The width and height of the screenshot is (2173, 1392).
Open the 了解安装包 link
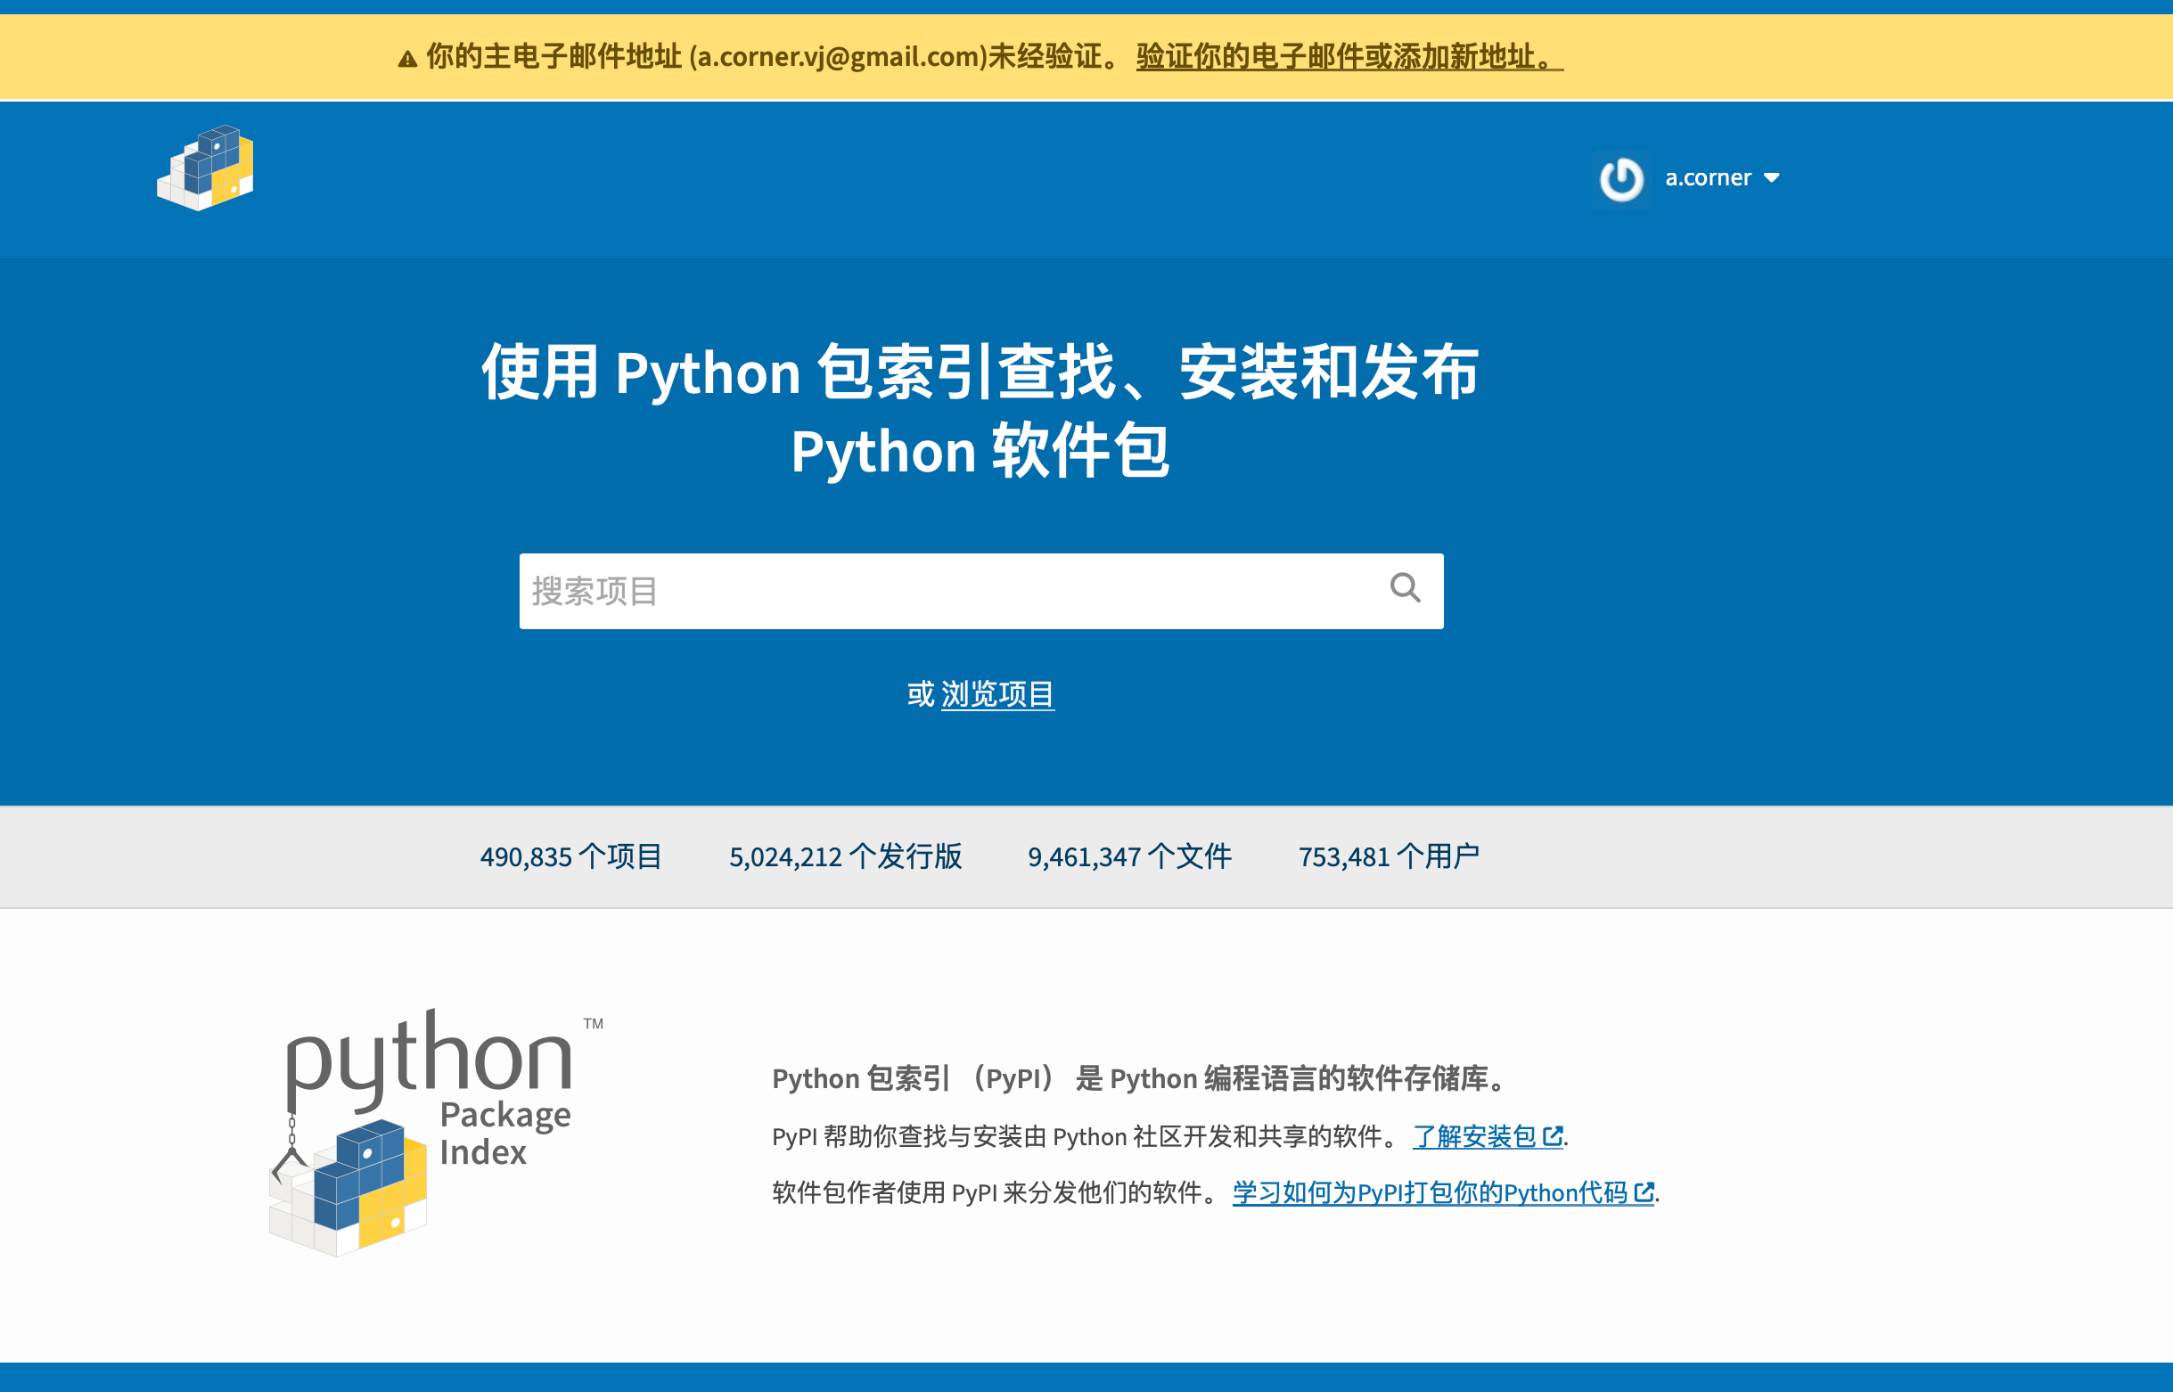[x=1473, y=1136]
